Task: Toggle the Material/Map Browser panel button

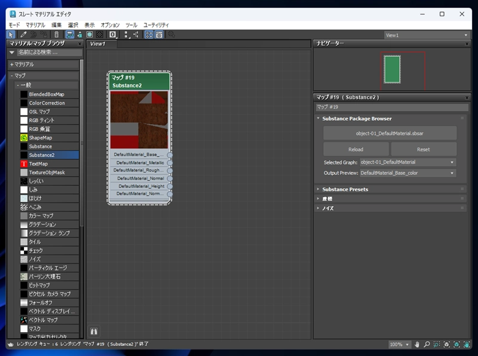Action: coord(149,35)
